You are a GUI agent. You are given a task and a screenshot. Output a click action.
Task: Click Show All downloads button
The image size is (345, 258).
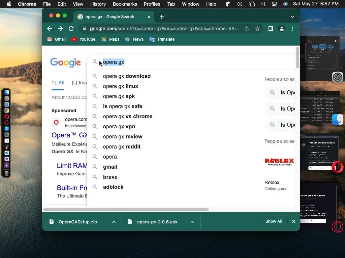pos(274,221)
